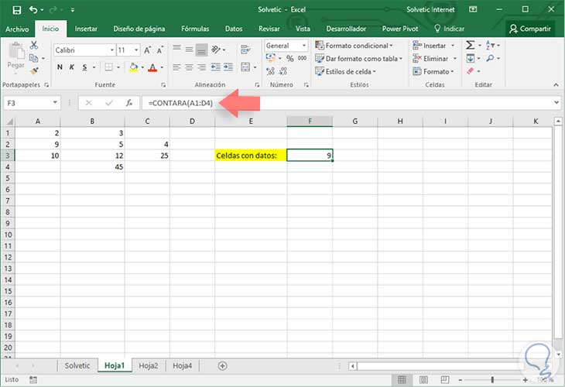Viewport: 565px width, 387px height.
Task: Decrease the indent
Action: (215, 67)
